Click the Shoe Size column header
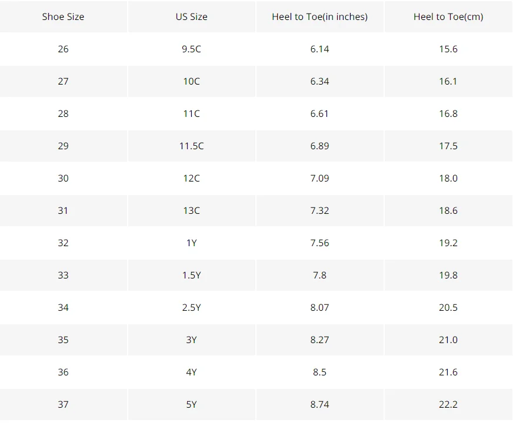This screenshot has height=423, width=513. click(63, 16)
